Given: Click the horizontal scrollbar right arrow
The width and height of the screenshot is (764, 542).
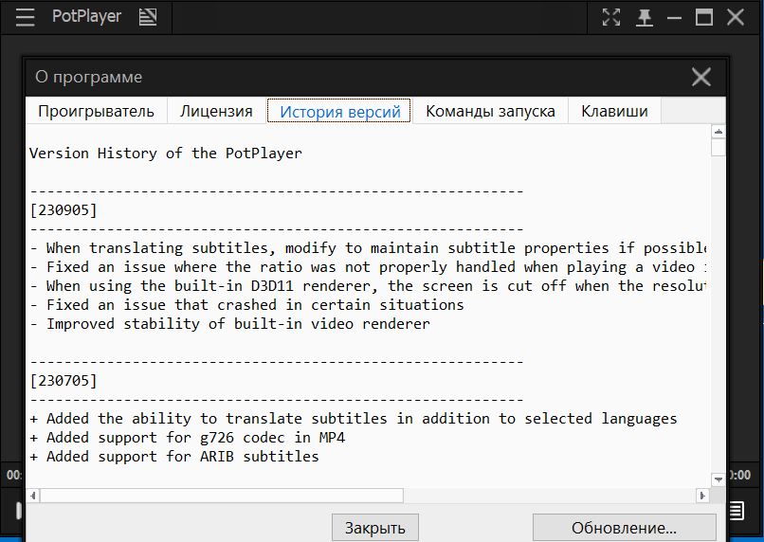Looking at the screenshot, I should tap(702, 496).
